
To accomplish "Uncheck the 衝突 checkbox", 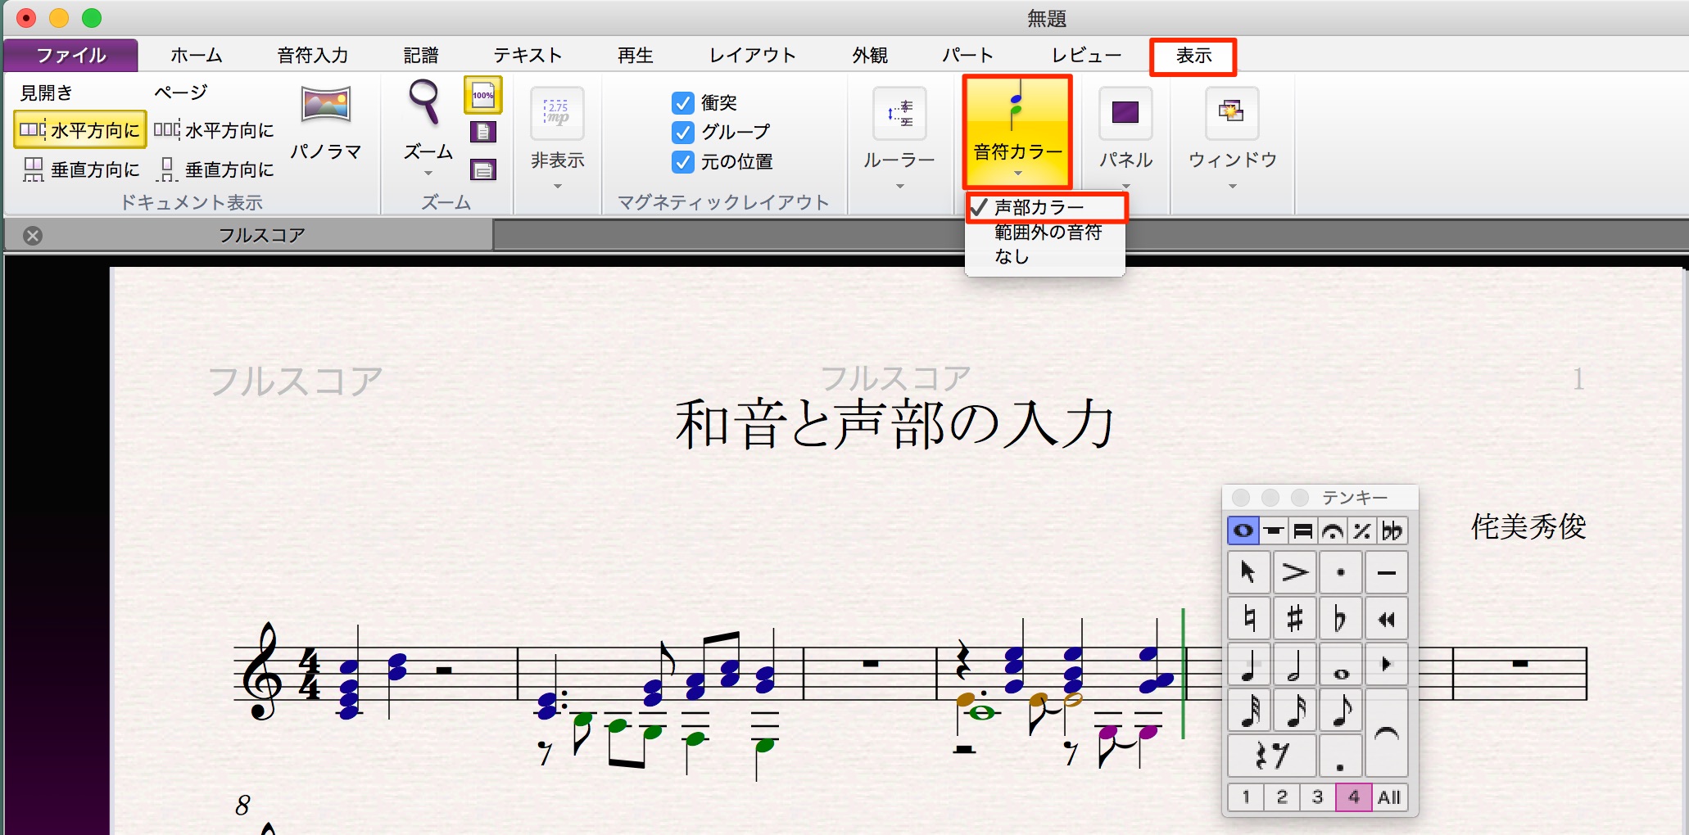I will pyautogui.click(x=683, y=103).
